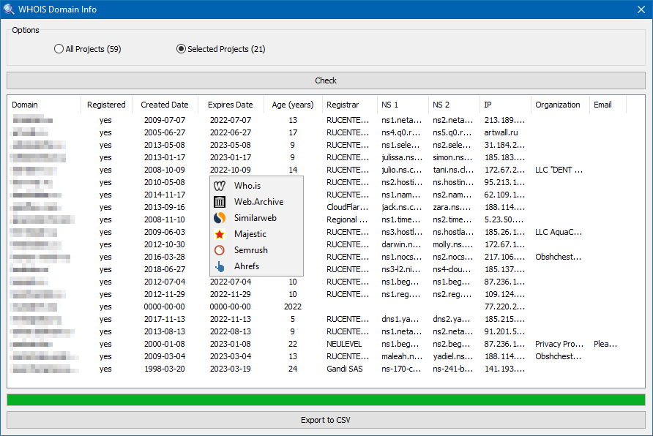
Task: Click the WHOIS app icon in the title bar
Action: pyautogui.click(x=10, y=9)
